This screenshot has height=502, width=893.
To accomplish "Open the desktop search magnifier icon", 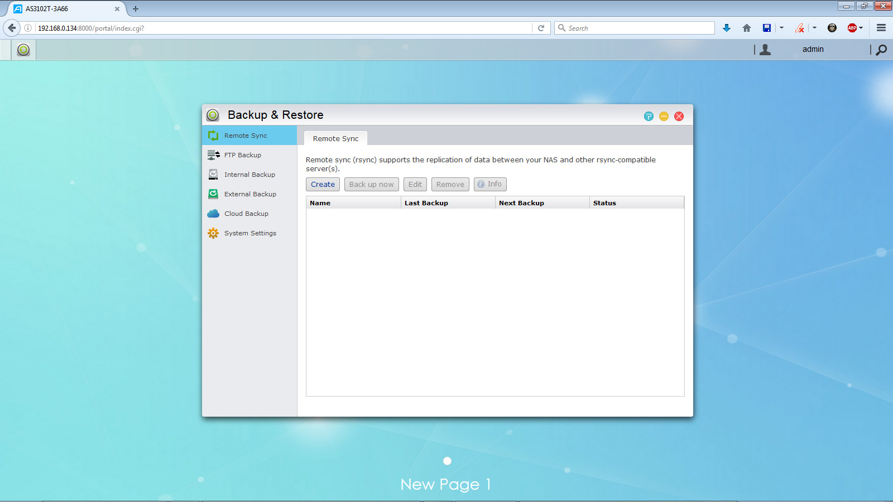I will (881, 50).
